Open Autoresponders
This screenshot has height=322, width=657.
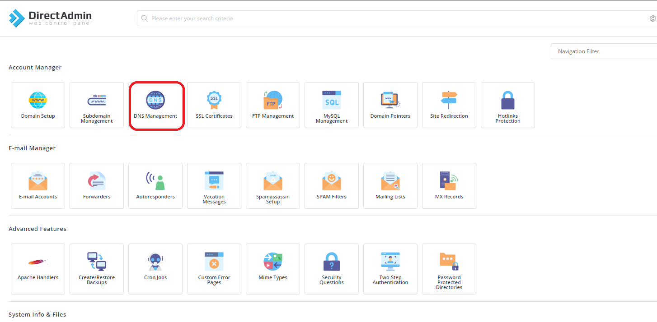click(155, 186)
